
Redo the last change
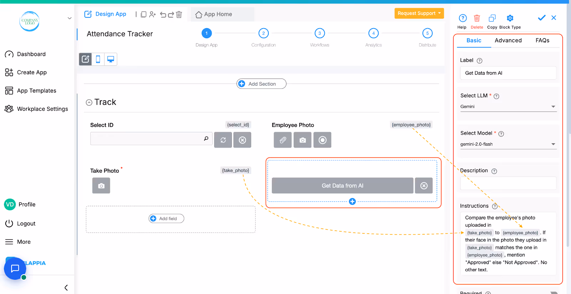(171, 15)
